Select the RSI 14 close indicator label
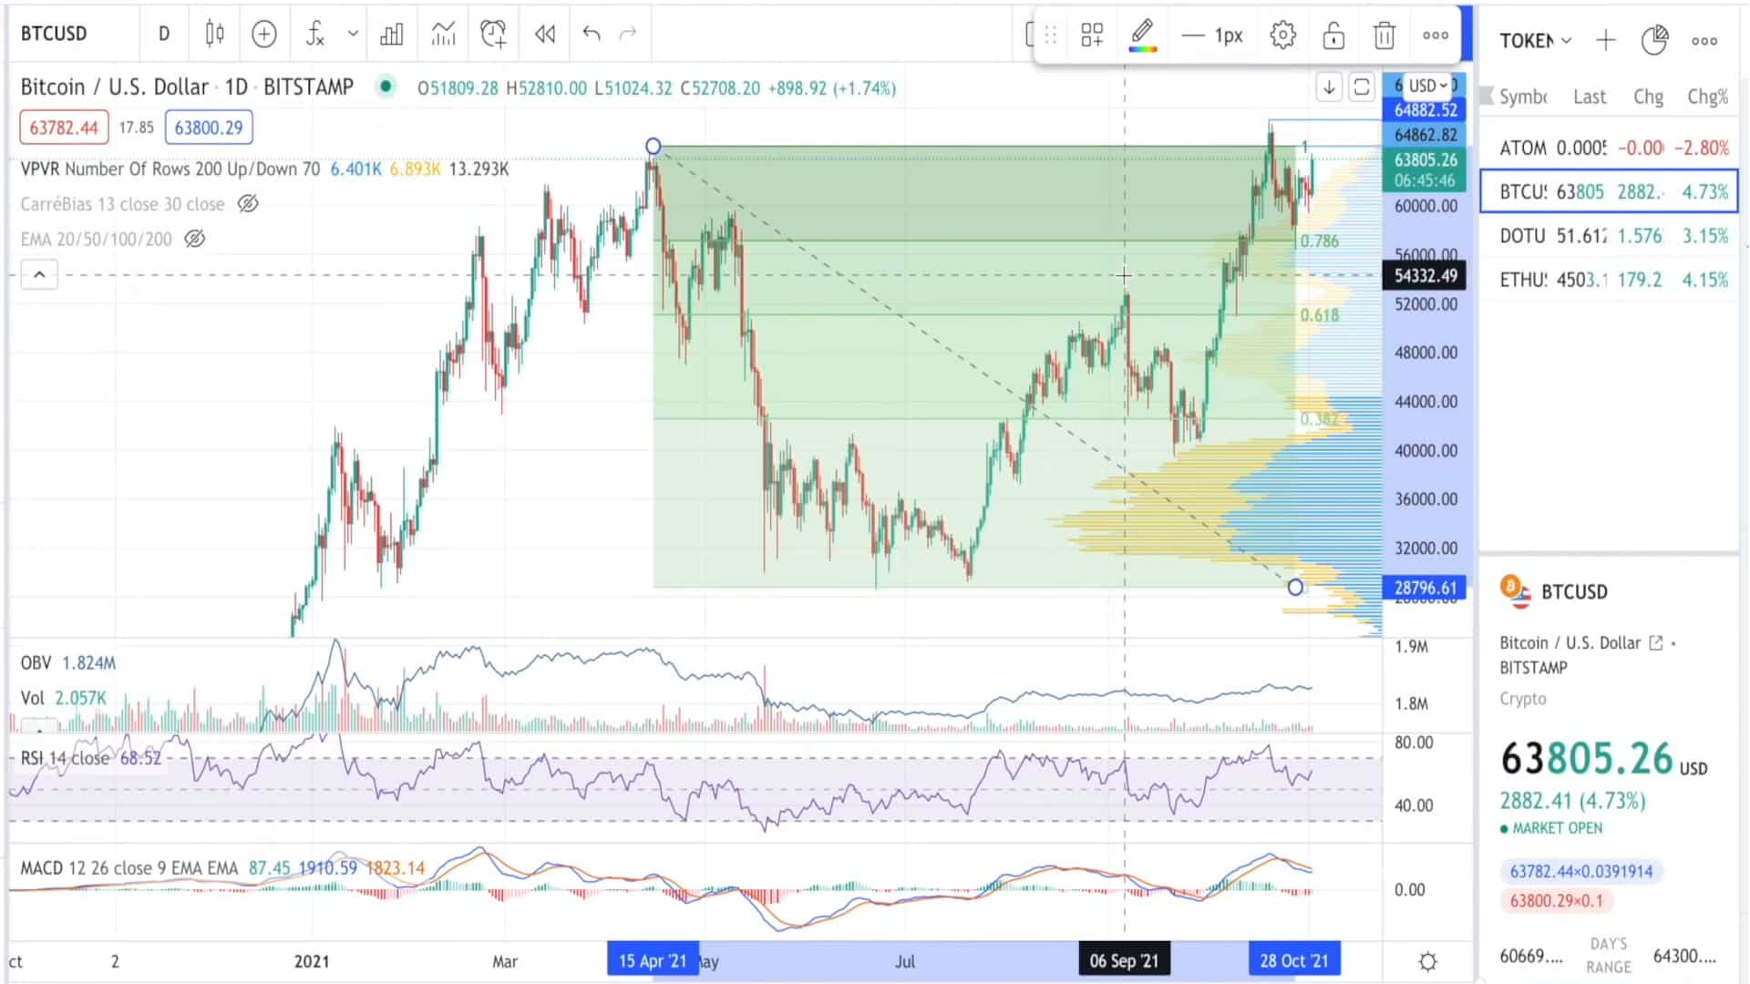The width and height of the screenshot is (1750, 984). point(64,758)
